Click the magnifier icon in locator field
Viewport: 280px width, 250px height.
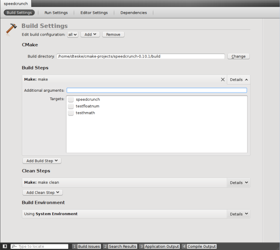click(x=14, y=246)
